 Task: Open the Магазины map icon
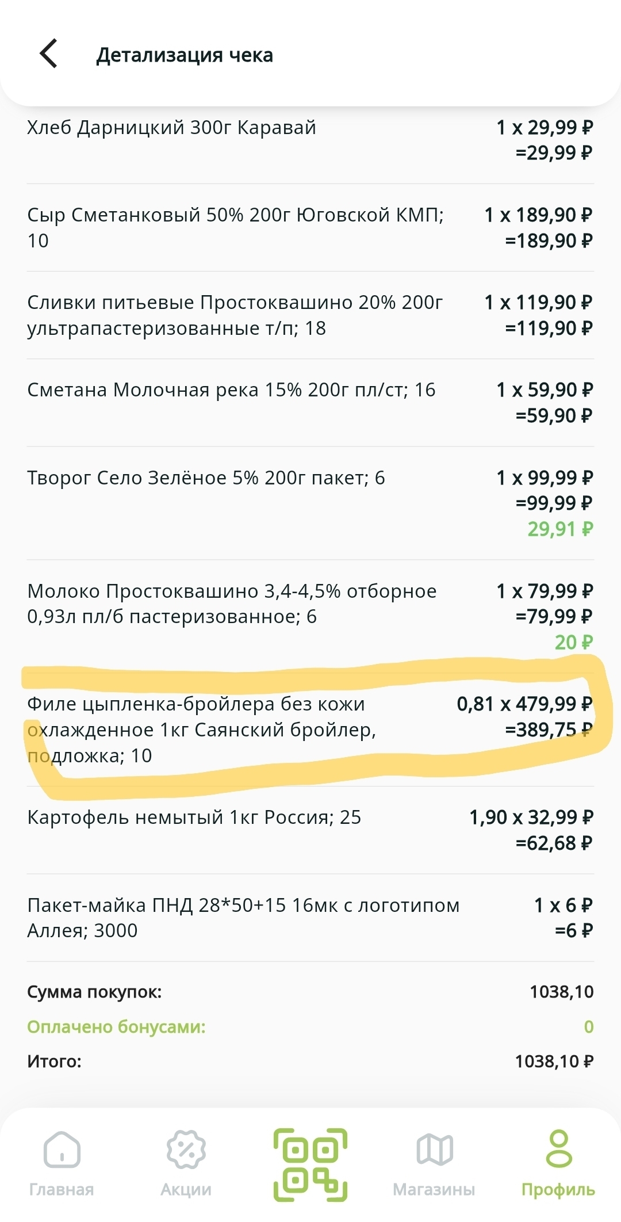click(434, 1150)
